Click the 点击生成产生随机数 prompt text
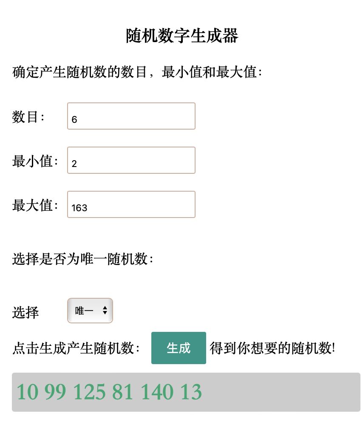Image resolution: width=363 pixels, height=430 pixels. (x=76, y=348)
